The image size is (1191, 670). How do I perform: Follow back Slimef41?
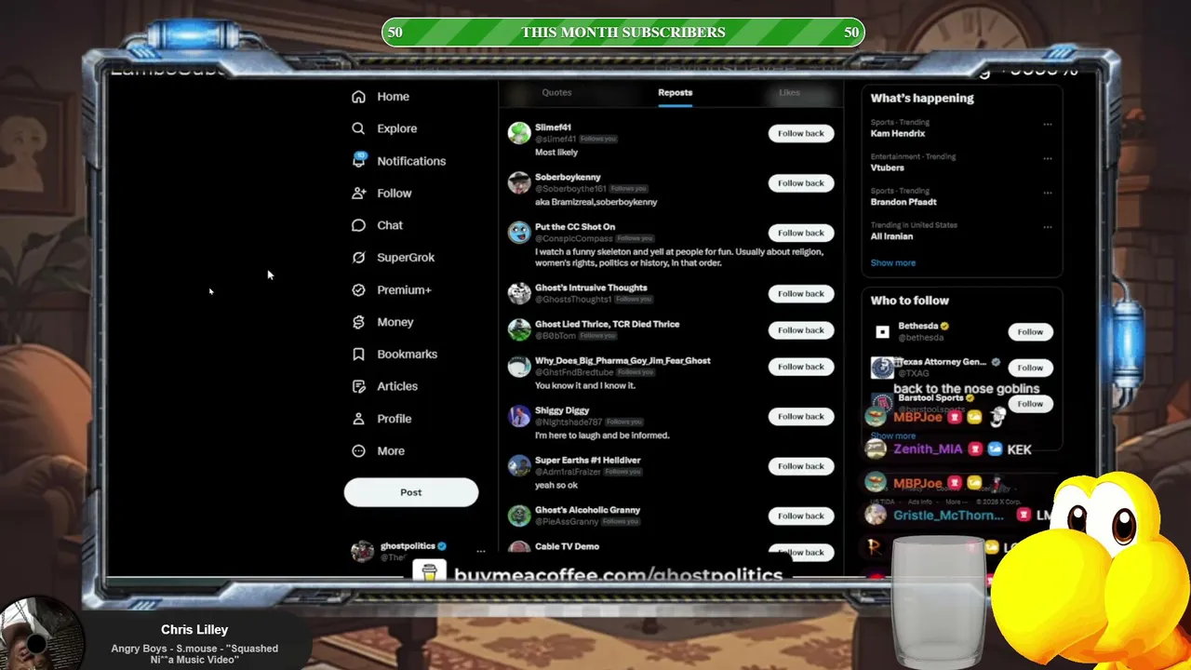pyautogui.click(x=801, y=133)
